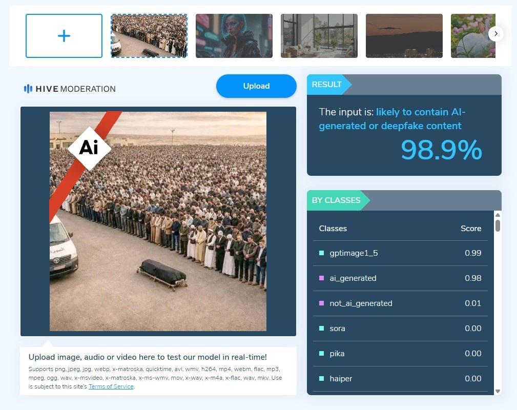
Task: Select the dusk city skyline thumbnail
Action: point(404,36)
